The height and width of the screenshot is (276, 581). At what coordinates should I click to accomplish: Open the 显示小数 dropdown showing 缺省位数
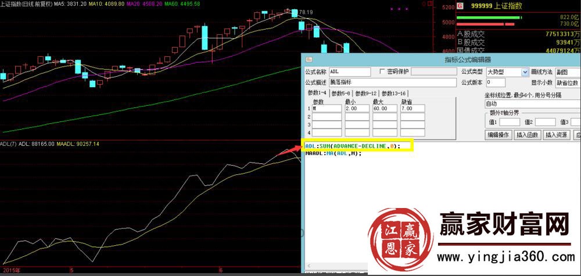click(x=568, y=83)
